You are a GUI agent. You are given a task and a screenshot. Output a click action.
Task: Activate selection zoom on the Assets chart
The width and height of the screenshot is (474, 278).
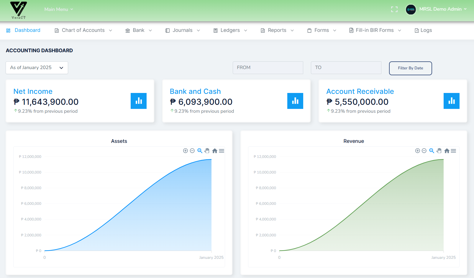[x=200, y=151]
